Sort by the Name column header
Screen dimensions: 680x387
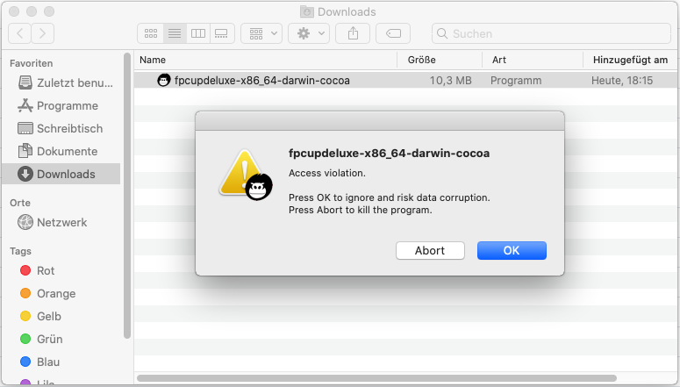tap(265, 60)
